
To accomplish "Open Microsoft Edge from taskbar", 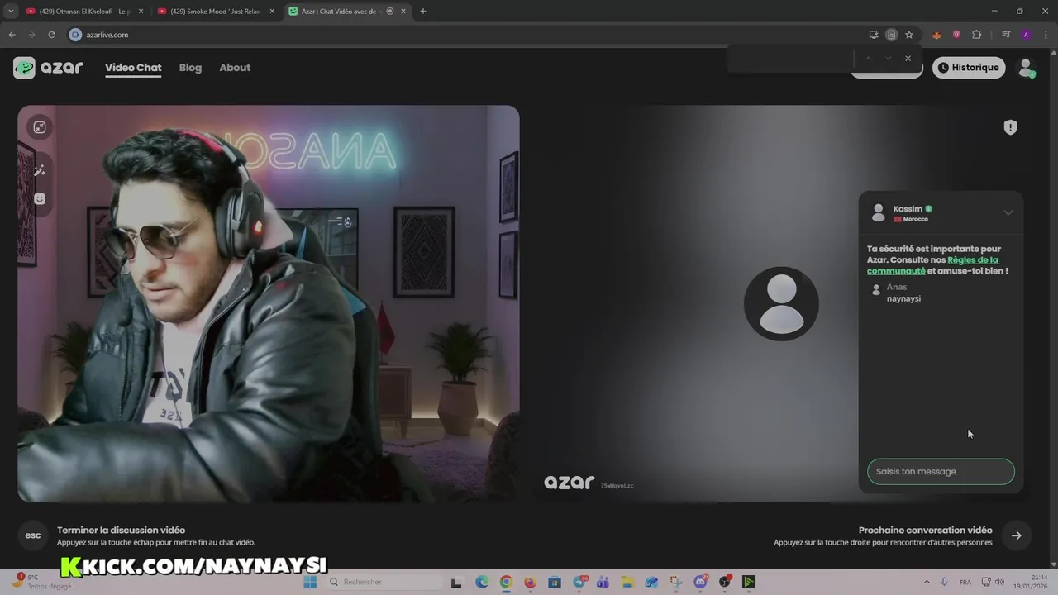I will 482,582.
